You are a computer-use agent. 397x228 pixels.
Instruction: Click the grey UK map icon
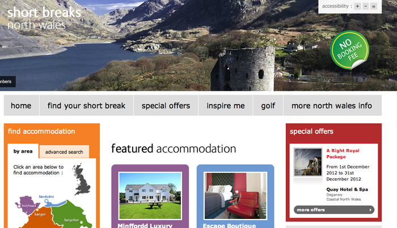(81, 179)
